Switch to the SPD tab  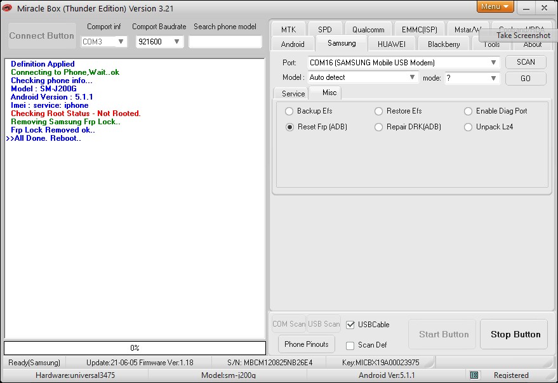[325, 30]
